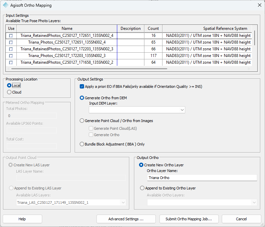
Task: Click the Total Cost field
Action: point(32,146)
